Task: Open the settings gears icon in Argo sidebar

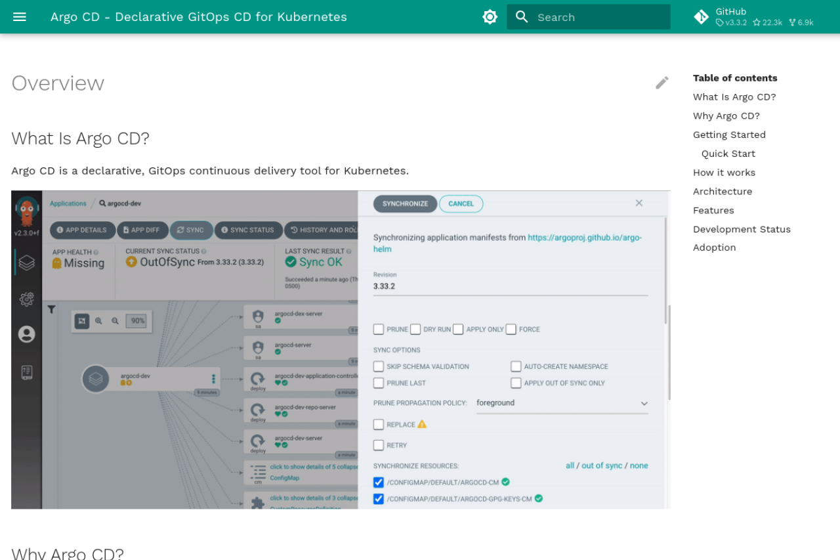Action: click(27, 299)
